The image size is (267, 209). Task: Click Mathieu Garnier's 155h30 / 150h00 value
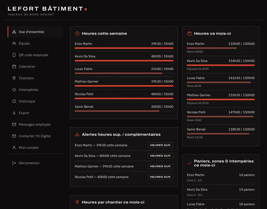coord(241,95)
